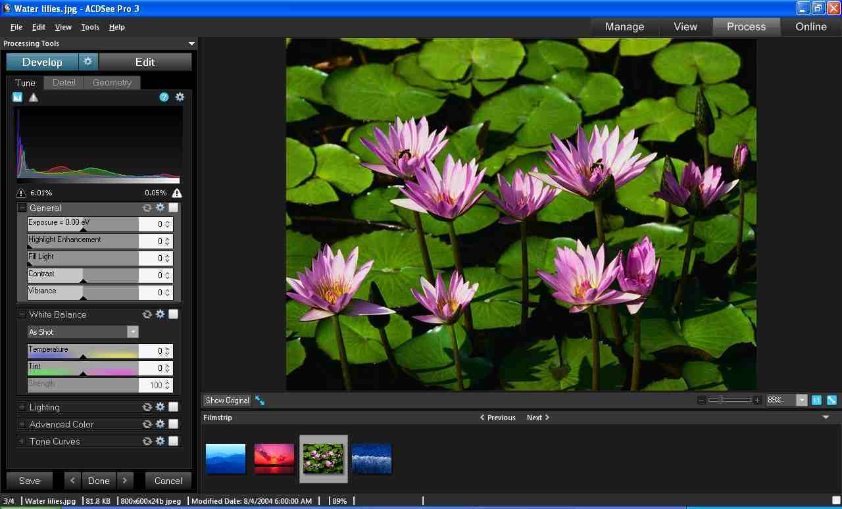Open the Develop settings gear beside Develop button
Viewport: 842px width, 509px height.
[x=88, y=61]
